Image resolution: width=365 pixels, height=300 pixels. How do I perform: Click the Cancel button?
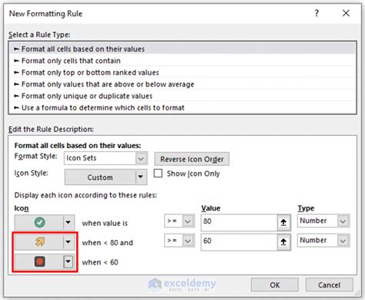coord(330,285)
